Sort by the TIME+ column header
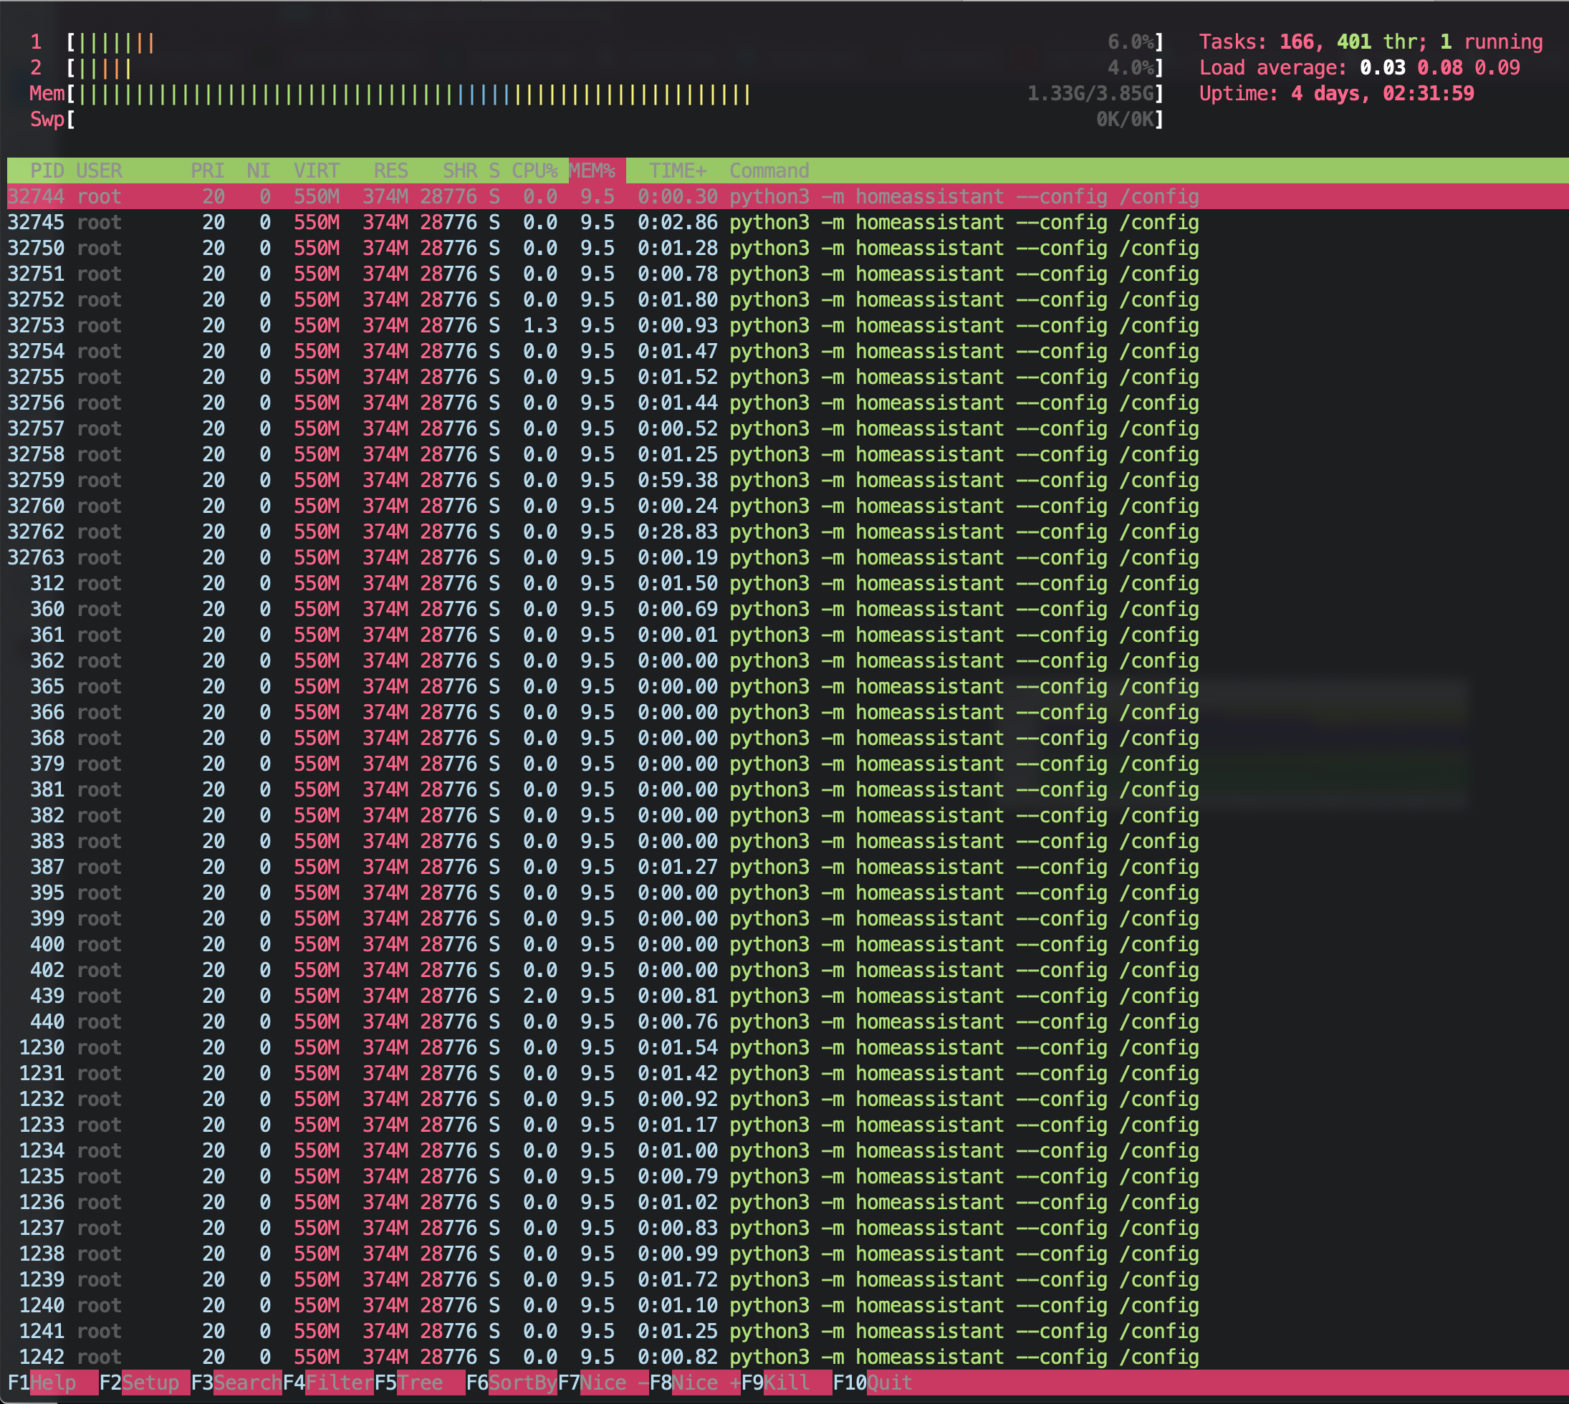Viewport: 1569px width, 1404px height. coord(677,170)
